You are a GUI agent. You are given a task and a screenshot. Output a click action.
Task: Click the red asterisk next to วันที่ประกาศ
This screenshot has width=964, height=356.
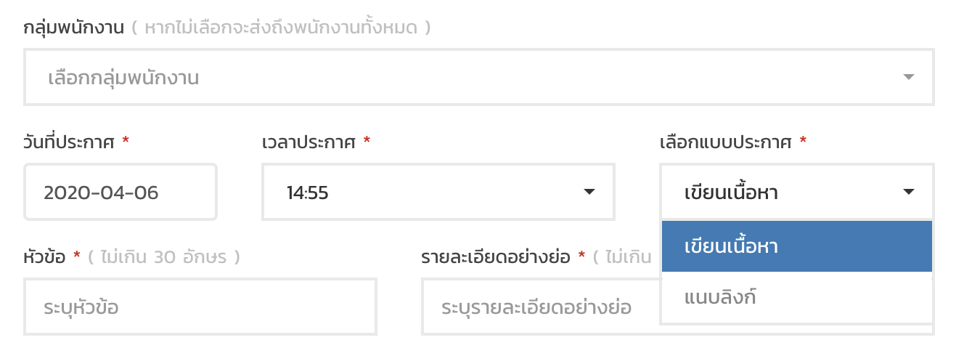pyautogui.click(x=126, y=140)
